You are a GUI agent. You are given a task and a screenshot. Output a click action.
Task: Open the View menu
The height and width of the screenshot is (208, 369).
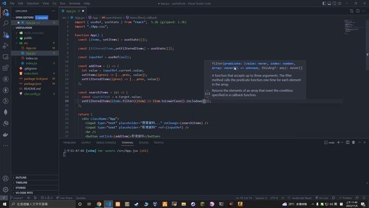[46, 3]
